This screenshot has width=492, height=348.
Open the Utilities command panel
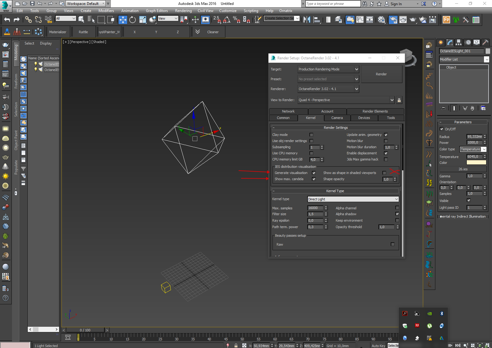pyautogui.click(x=486, y=42)
